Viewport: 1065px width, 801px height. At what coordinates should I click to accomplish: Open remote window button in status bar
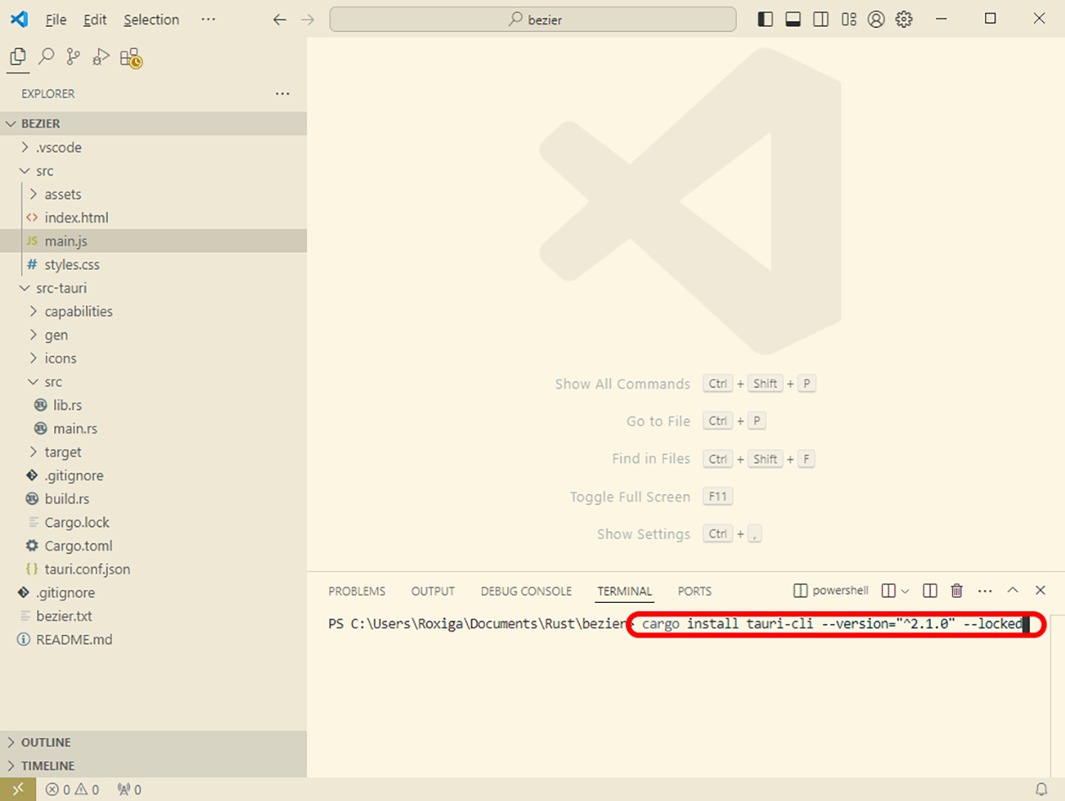[18, 790]
